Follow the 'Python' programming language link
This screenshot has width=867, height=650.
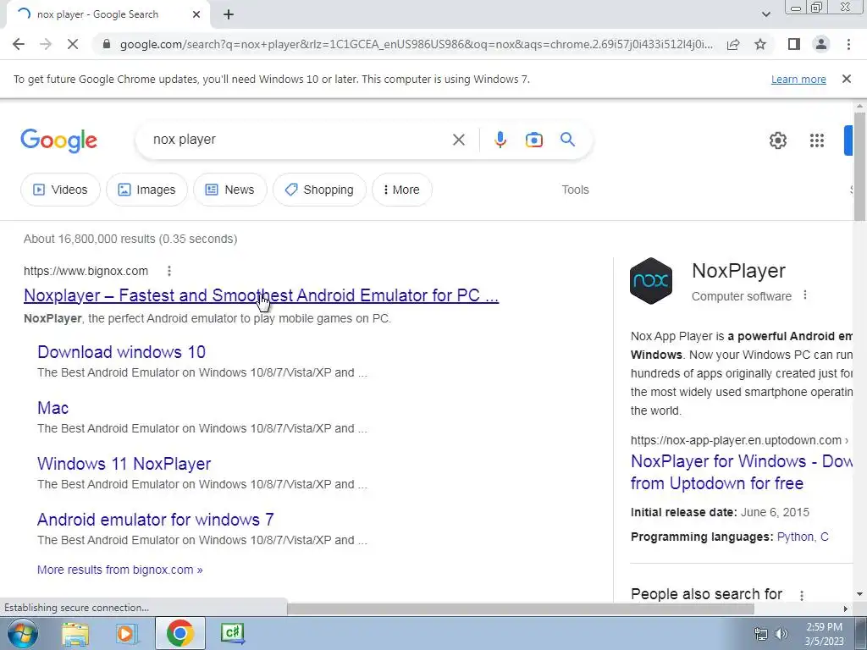(x=795, y=537)
